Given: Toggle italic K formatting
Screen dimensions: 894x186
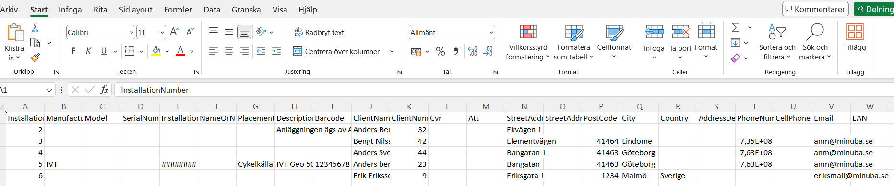Looking at the screenshot, I should (88, 51).
